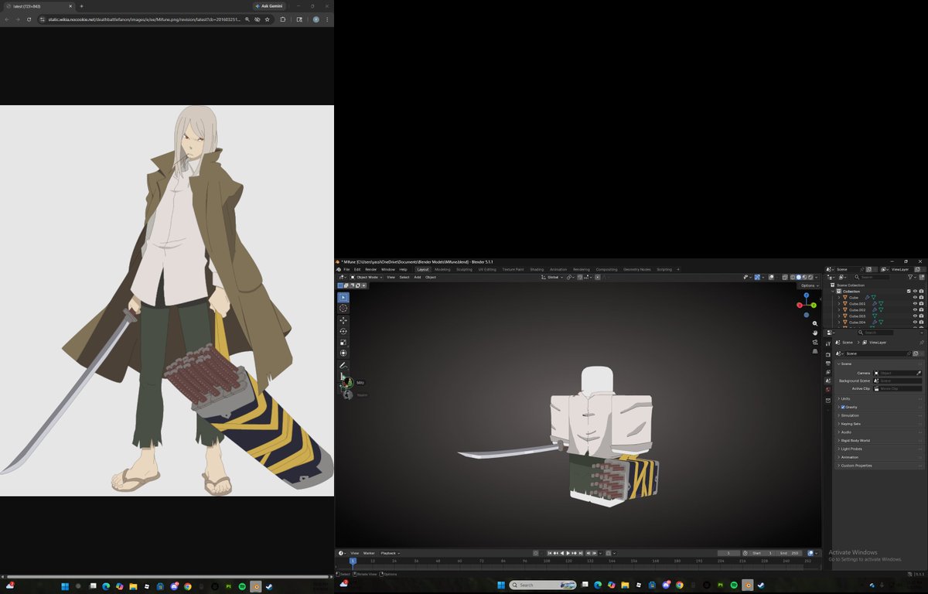Enable solid viewport shading mode
Image resolution: width=928 pixels, height=594 pixels.
click(x=798, y=277)
